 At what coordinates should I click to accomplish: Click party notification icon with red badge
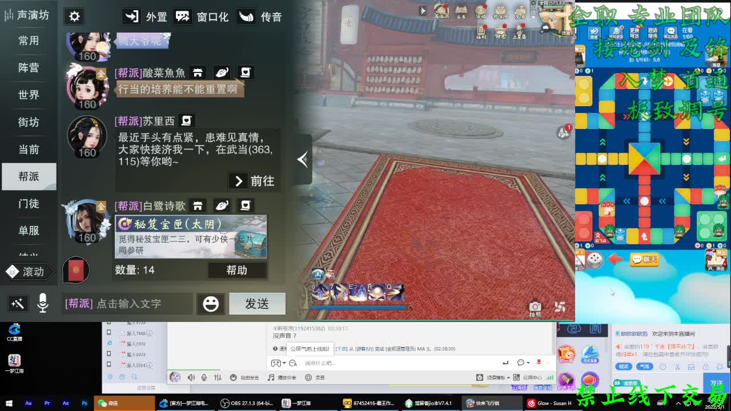(x=564, y=132)
